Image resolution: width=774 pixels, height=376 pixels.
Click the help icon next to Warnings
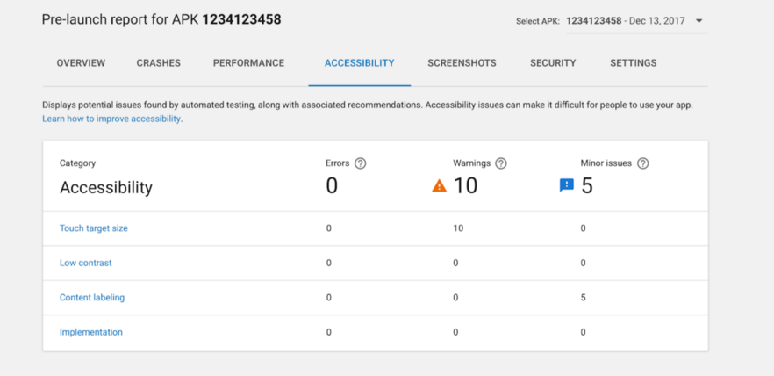coord(501,163)
